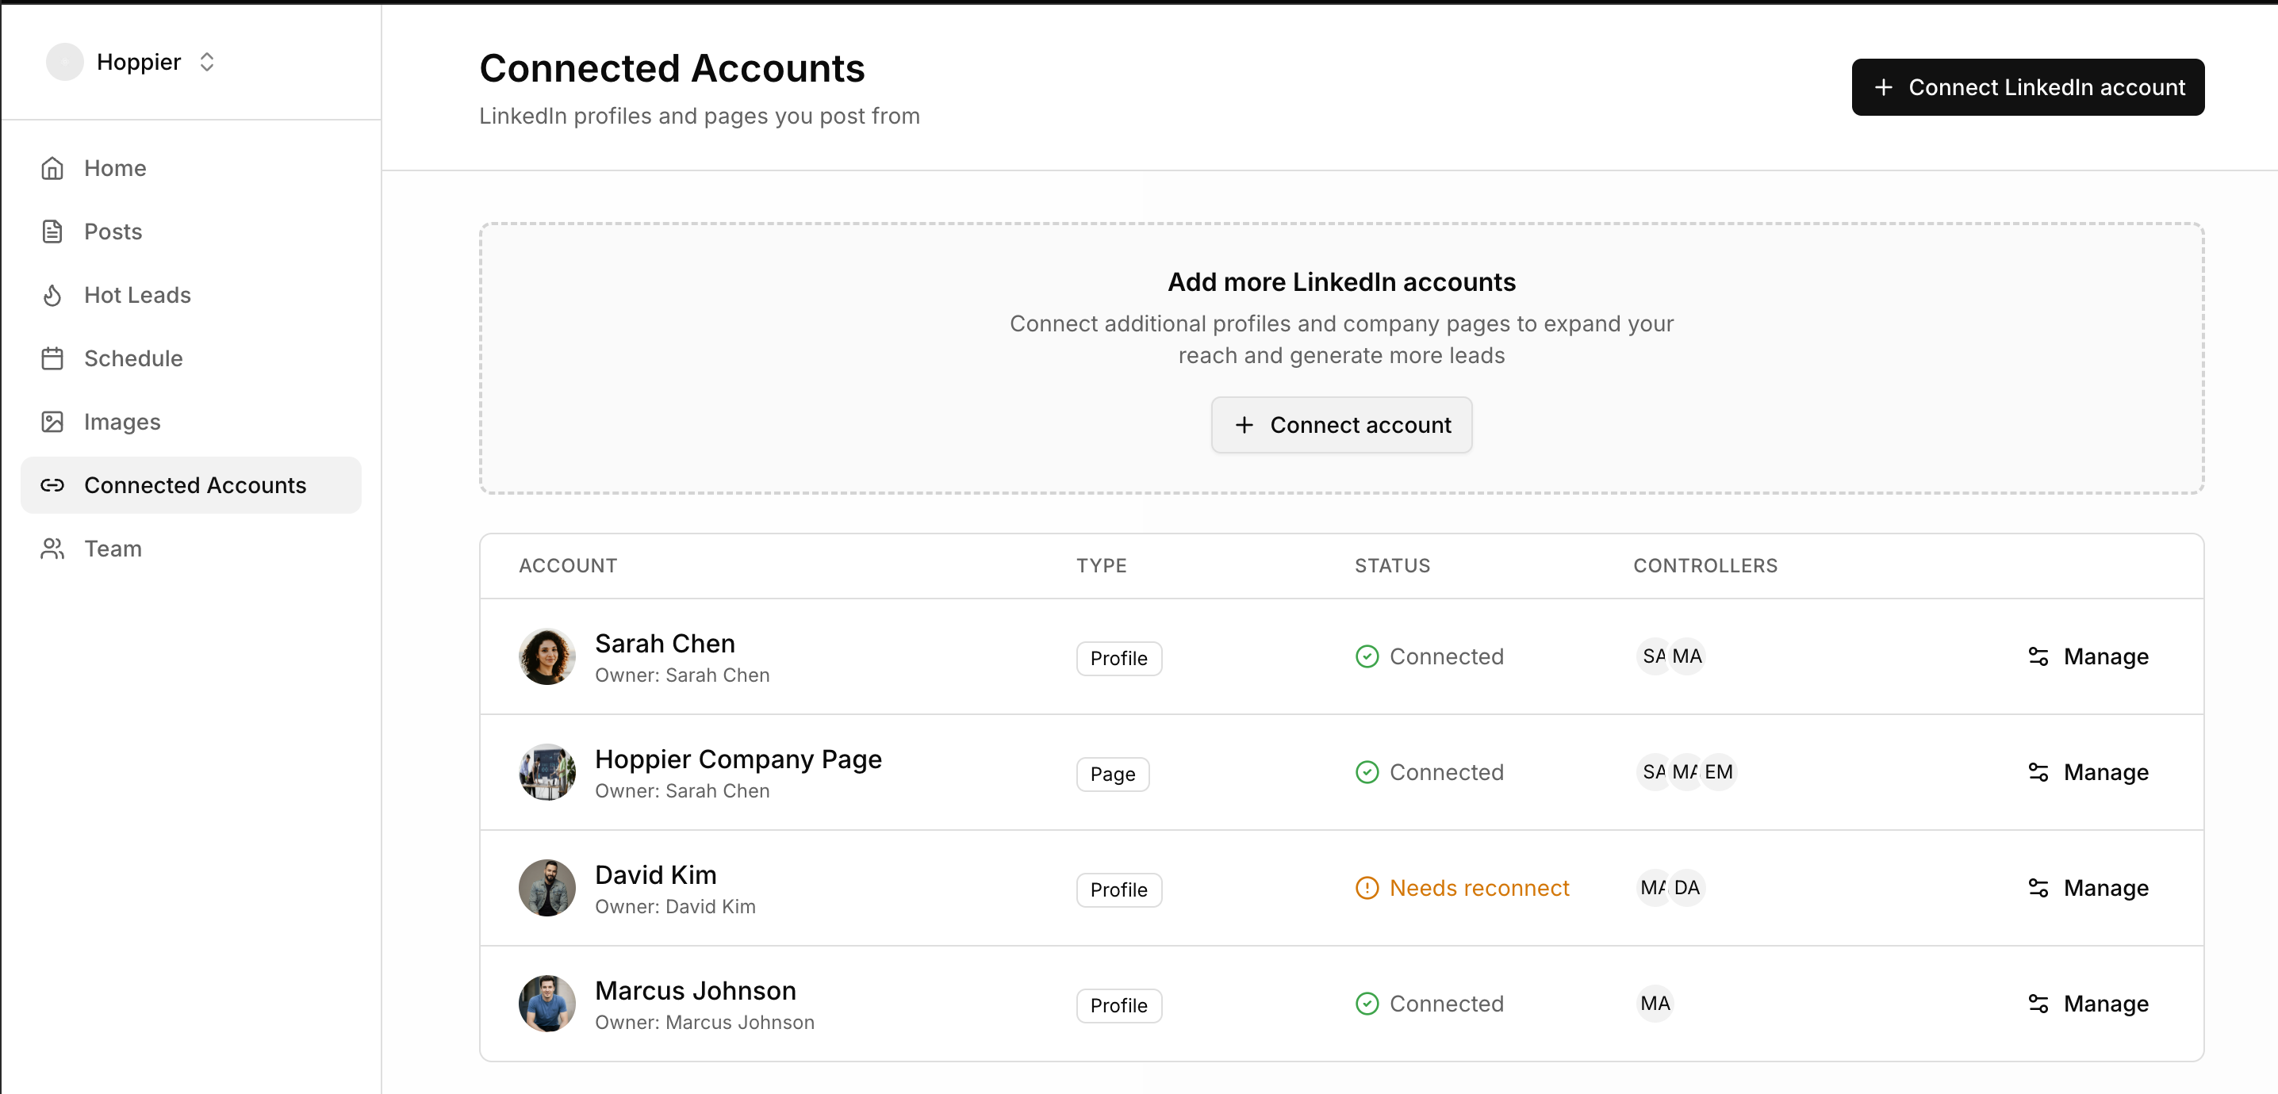This screenshot has height=1094, width=2278.
Task: Click the Posts document icon
Action: coord(52,231)
